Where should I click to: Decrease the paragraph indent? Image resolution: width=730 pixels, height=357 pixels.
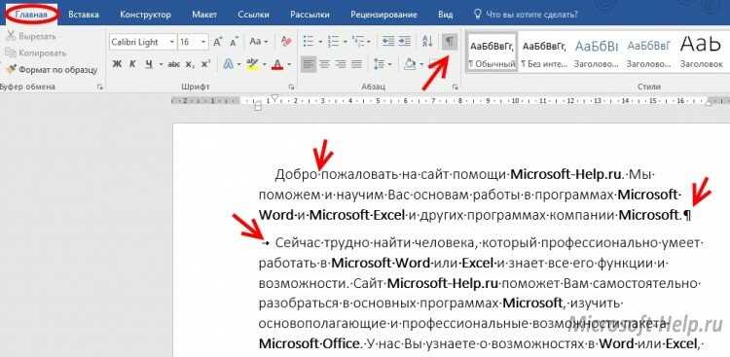[x=388, y=42]
